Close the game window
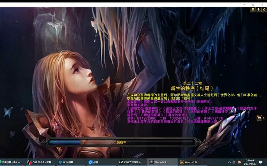The image size is (267, 166). [x=262, y=4]
